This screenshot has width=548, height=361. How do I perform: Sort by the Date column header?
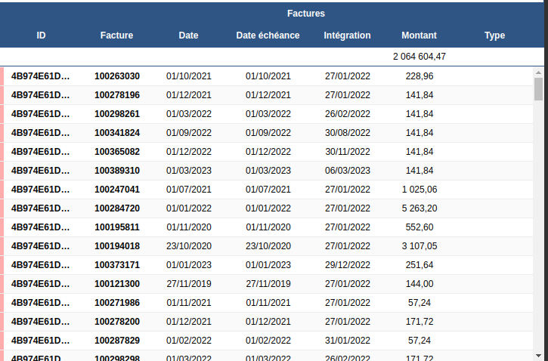click(x=188, y=35)
